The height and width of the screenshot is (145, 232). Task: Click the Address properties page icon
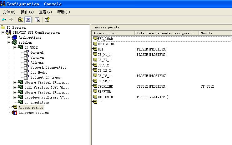click(27, 62)
